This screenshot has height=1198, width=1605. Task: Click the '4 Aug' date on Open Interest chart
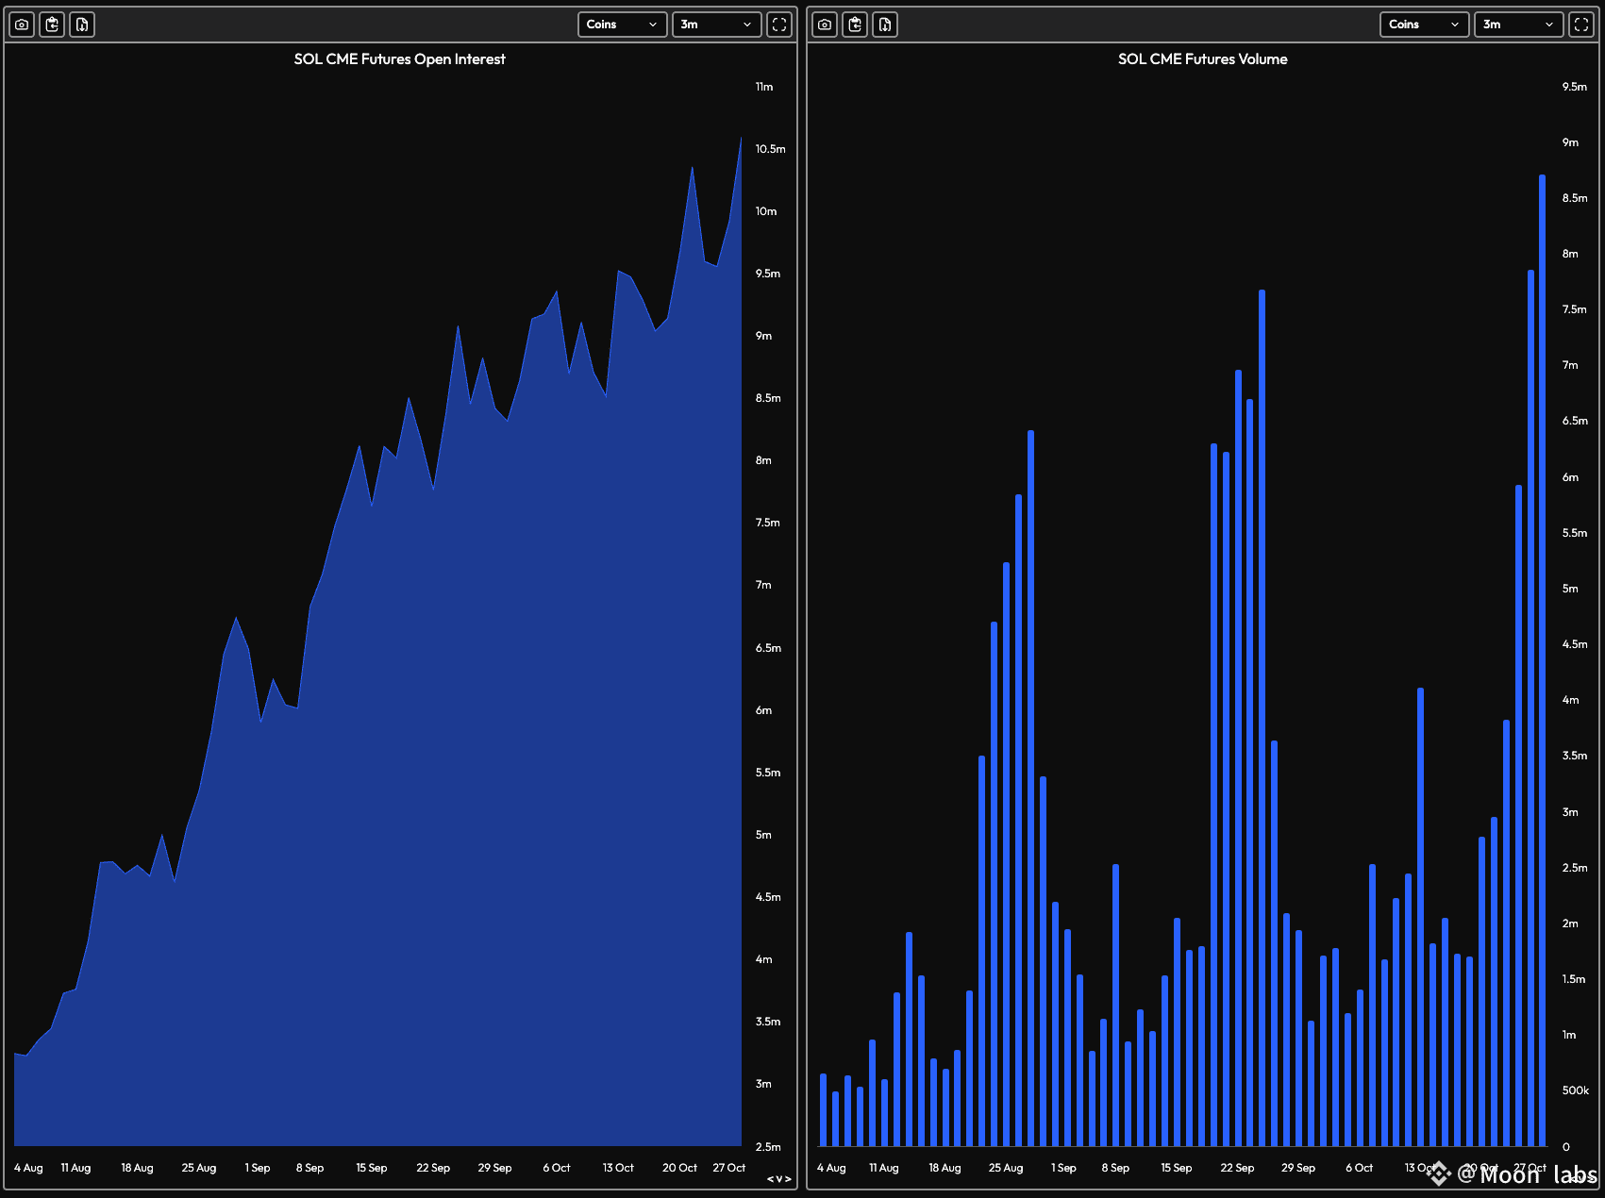(x=28, y=1168)
